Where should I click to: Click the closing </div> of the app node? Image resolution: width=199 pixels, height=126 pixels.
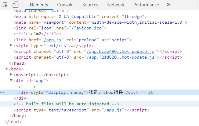(x=21, y=98)
